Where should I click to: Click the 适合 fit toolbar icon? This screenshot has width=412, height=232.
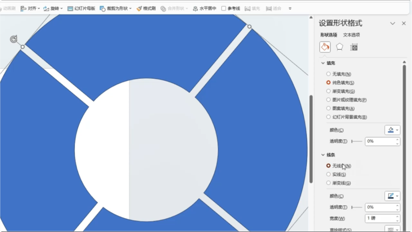[269, 9]
